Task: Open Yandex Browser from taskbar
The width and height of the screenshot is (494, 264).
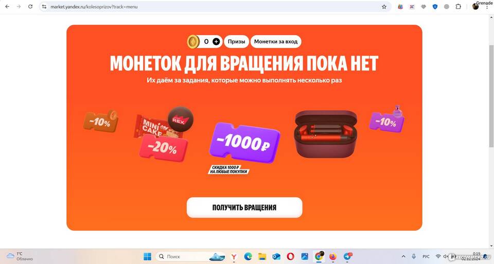Action: point(234,256)
